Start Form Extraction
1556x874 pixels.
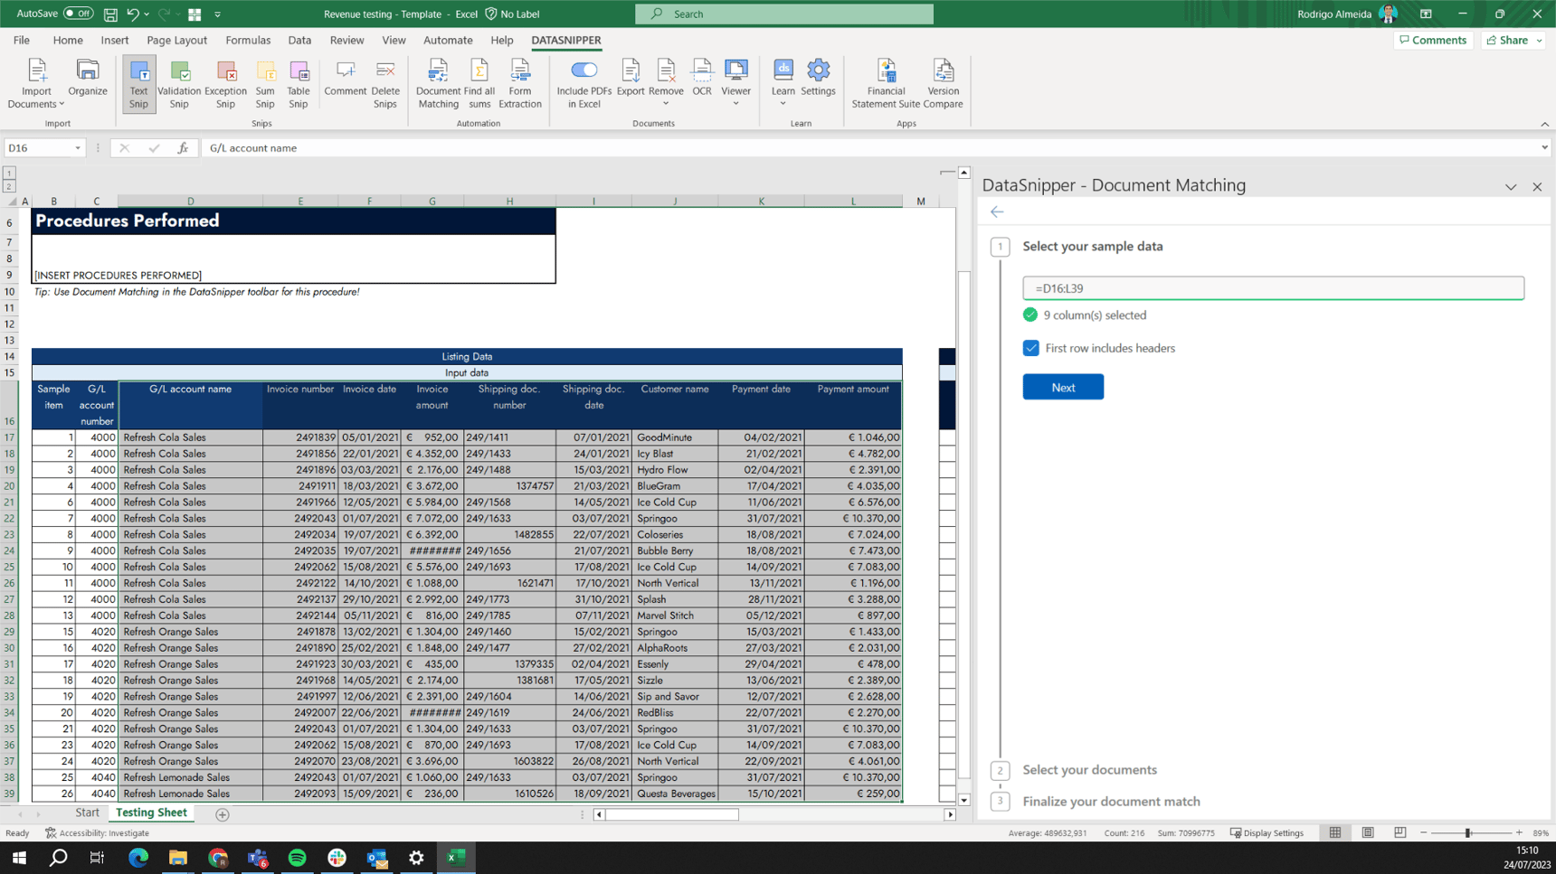tap(520, 82)
